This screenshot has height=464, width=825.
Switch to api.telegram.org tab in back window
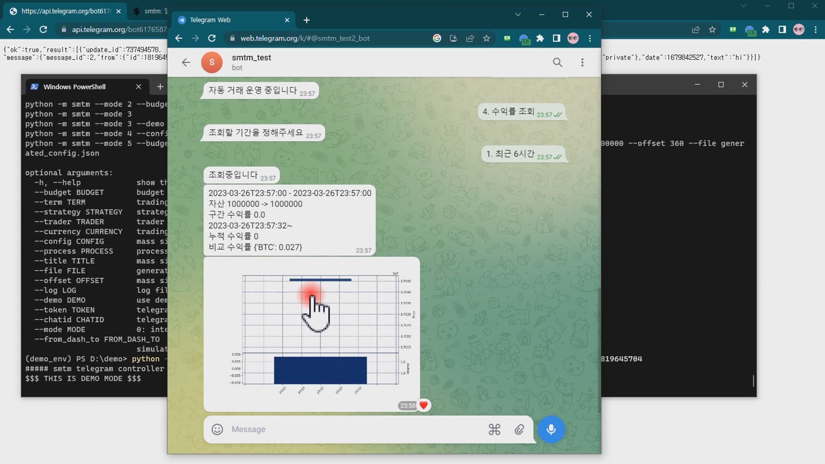click(64, 11)
